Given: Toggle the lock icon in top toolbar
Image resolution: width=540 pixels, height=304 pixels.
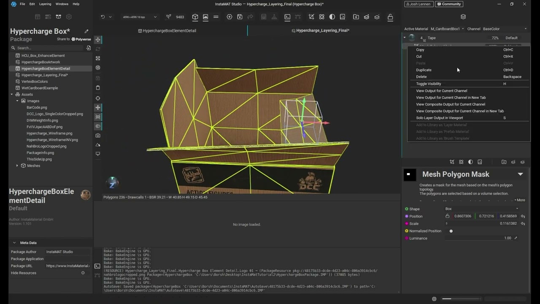Looking at the screenshot, I should (x=390, y=17).
